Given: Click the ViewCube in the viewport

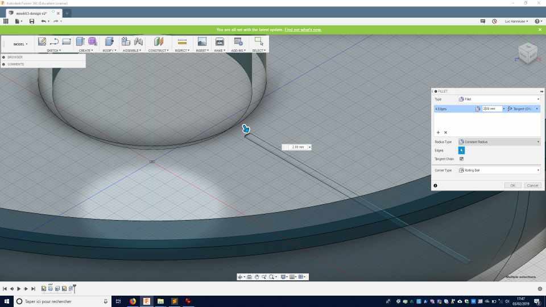Looking at the screenshot, I should click(x=528, y=53).
